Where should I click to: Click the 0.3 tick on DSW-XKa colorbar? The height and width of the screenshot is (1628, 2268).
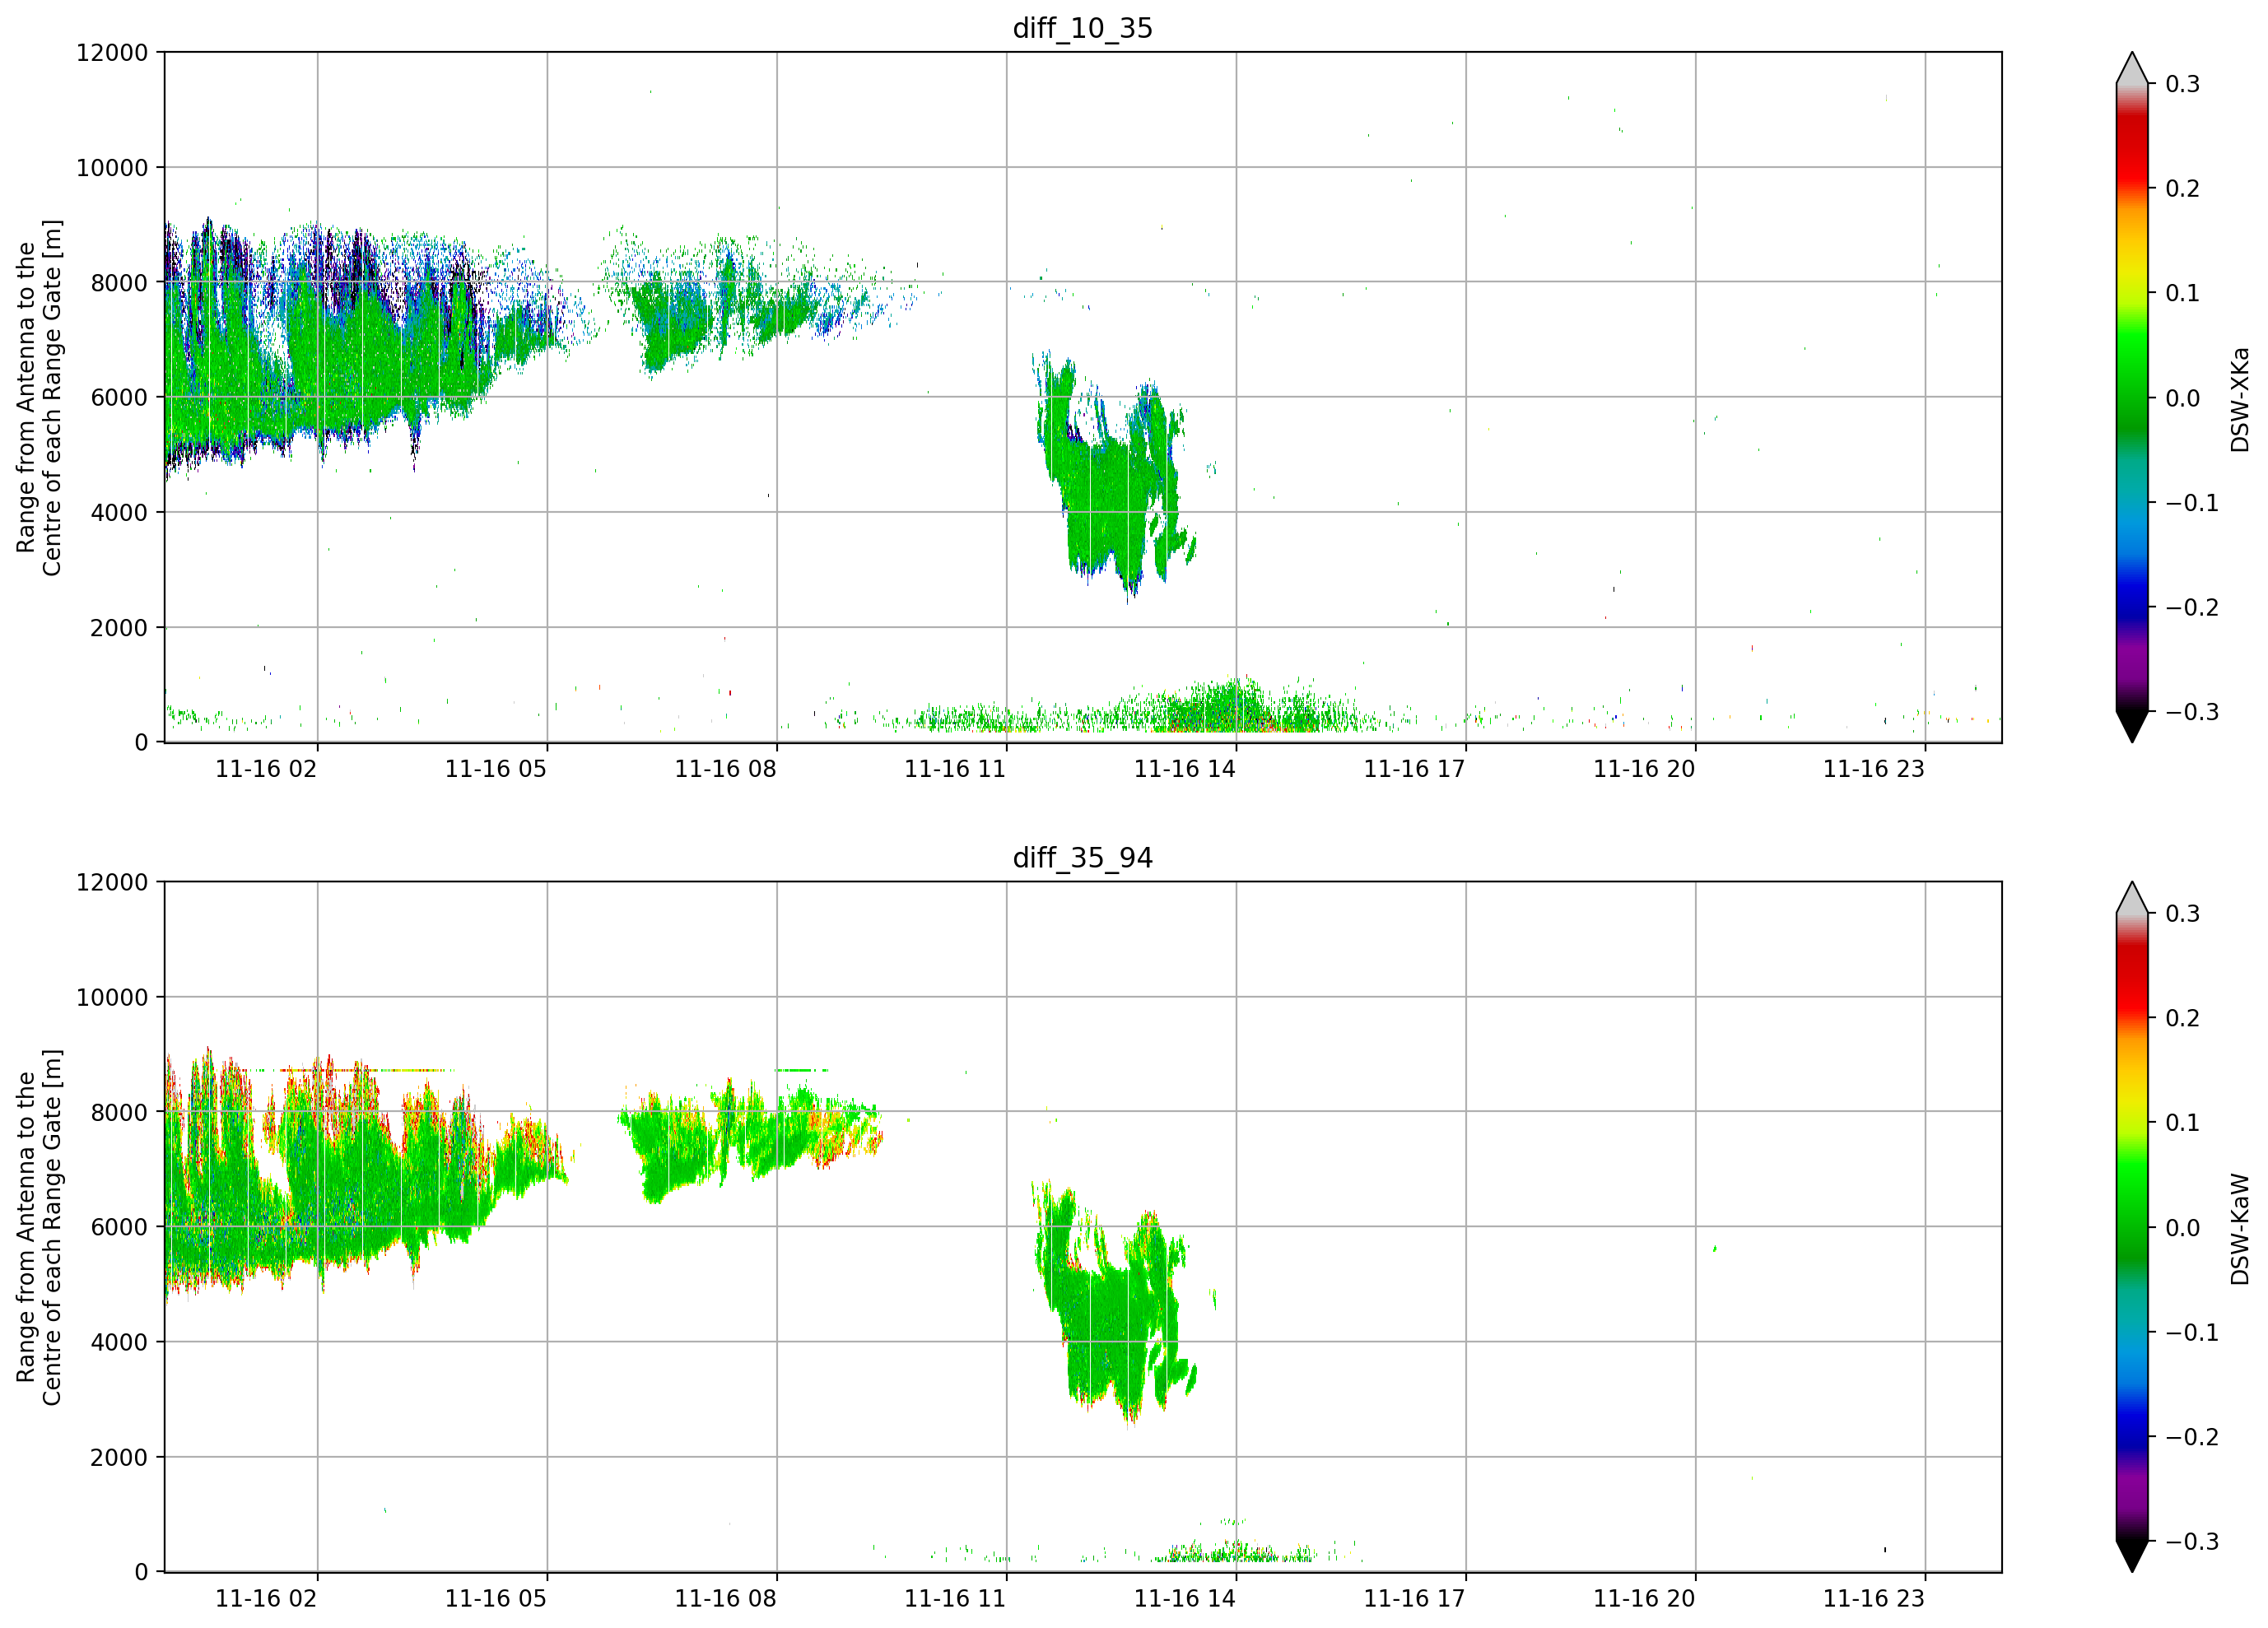2182,84
